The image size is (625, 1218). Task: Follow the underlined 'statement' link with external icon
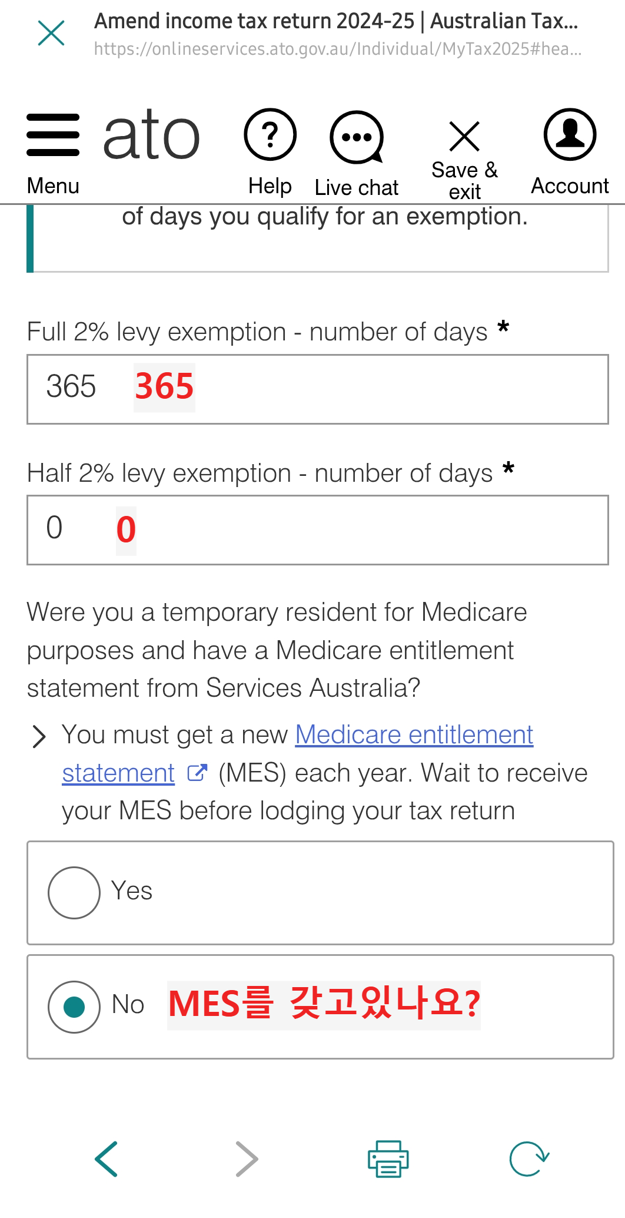135,773
